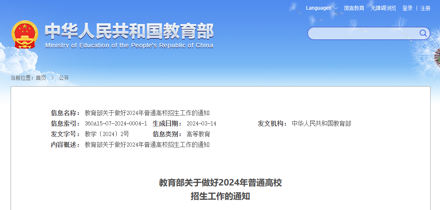Click the 发文机构 value 中华人民共和国教育部
This screenshot has height=210, width=440.
click(322, 123)
